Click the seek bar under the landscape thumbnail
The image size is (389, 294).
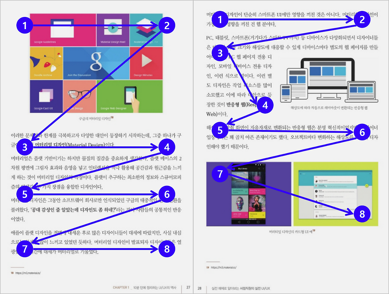click(x=240, y=182)
